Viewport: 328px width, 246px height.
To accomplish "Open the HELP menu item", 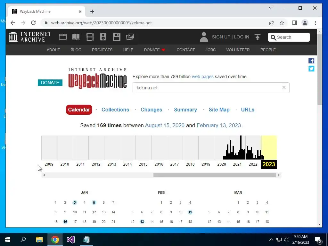I will point(128,50).
